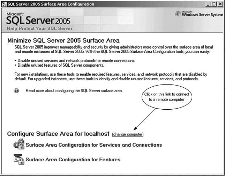This screenshot has width=225, height=176.
Task: Click the Help Protect Your SQL Server tagline
Action: click(40, 28)
